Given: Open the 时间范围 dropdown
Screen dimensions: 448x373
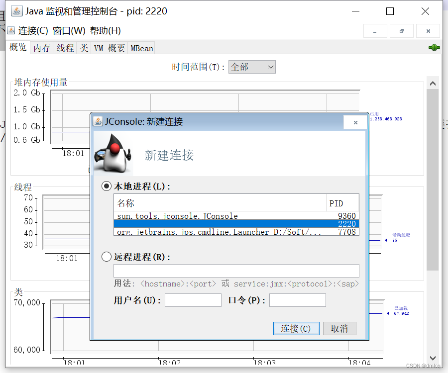Looking at the screenshot, I should (x=252, y=67).
